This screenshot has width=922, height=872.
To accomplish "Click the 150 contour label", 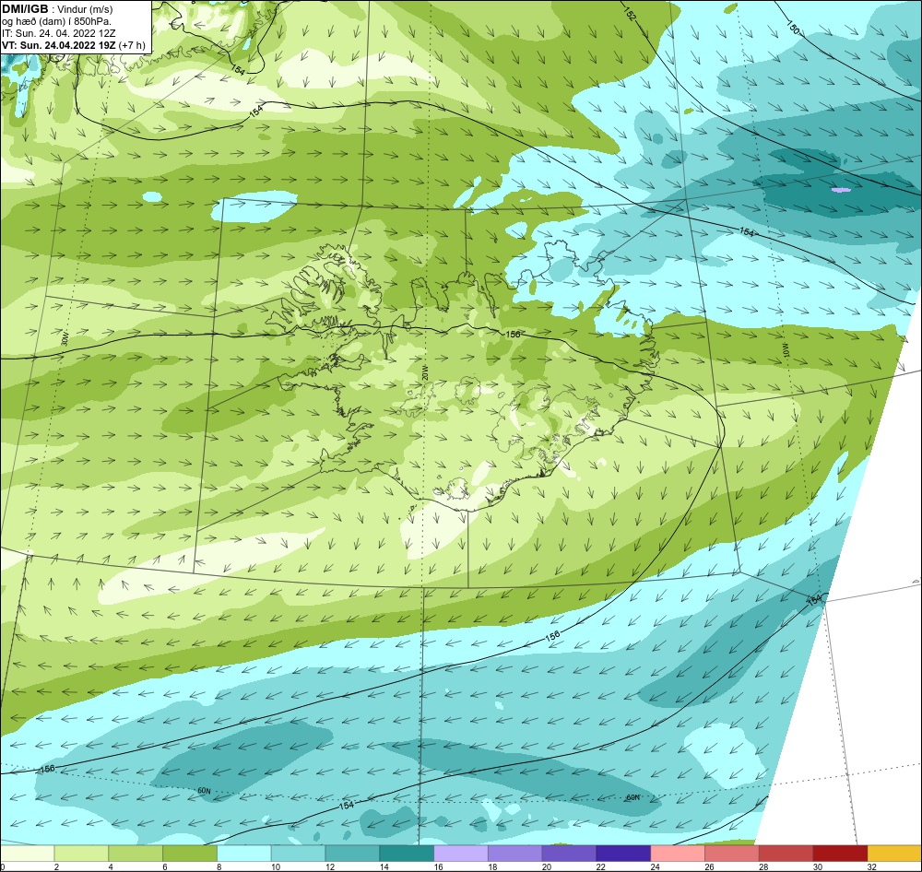I will [x=793, y=27].
